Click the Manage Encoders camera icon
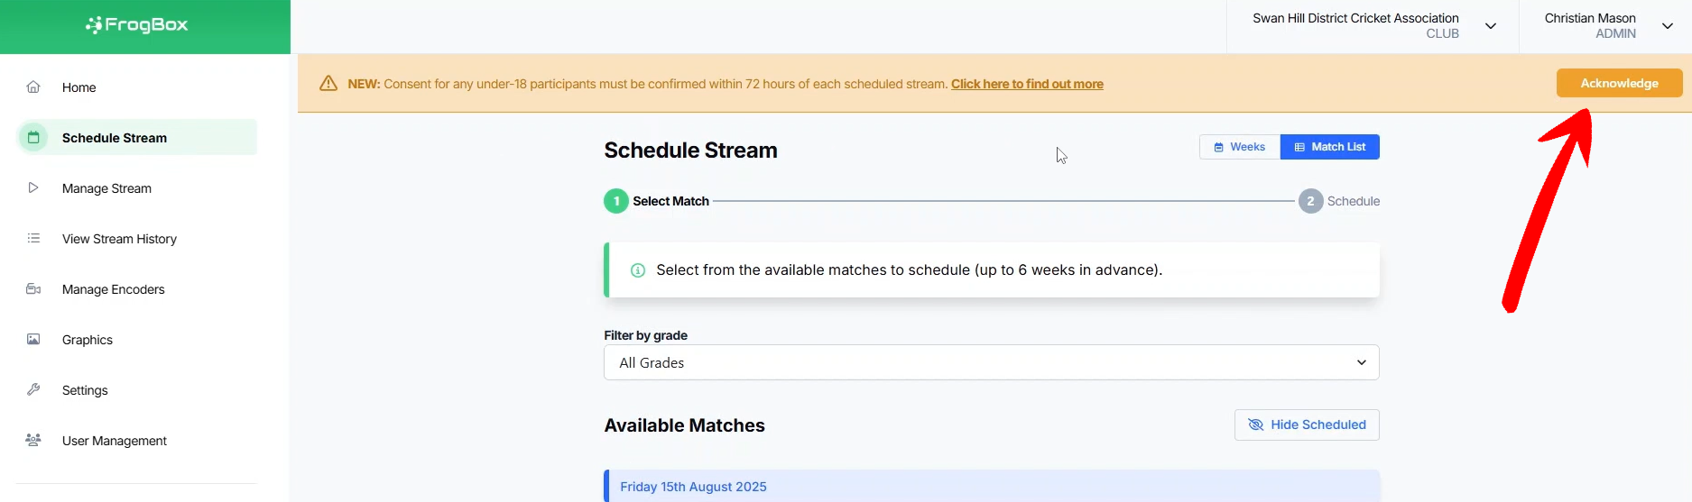1692x502 pixels. point(33,289)
